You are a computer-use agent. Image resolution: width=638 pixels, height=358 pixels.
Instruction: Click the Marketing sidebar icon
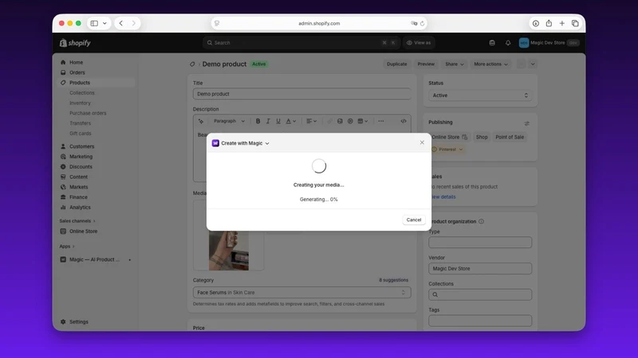pyautogui.click(x=63, y=157)
